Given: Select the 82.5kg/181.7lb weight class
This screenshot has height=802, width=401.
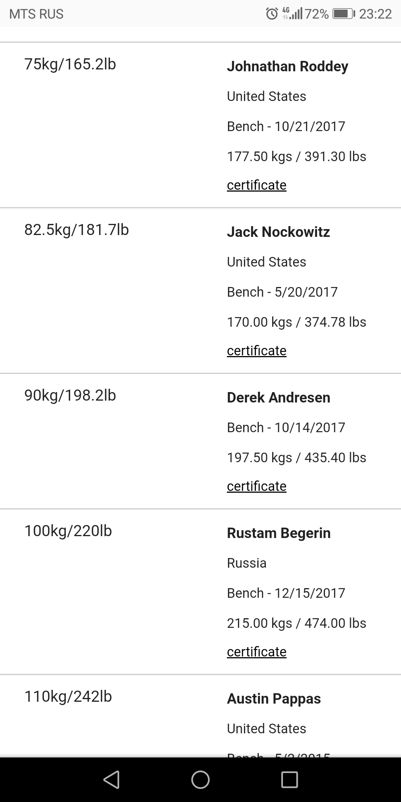Looking at the screenshot, I should pyautogui.click(x=76, y=230).
